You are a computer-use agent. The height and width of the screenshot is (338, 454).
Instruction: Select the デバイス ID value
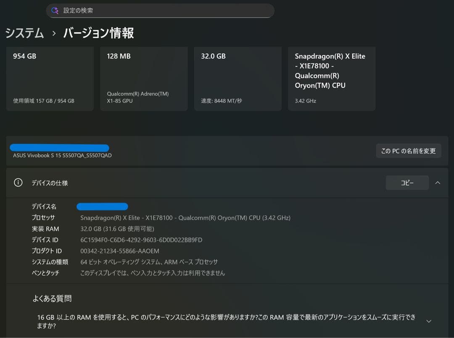(x=141, y=240)
